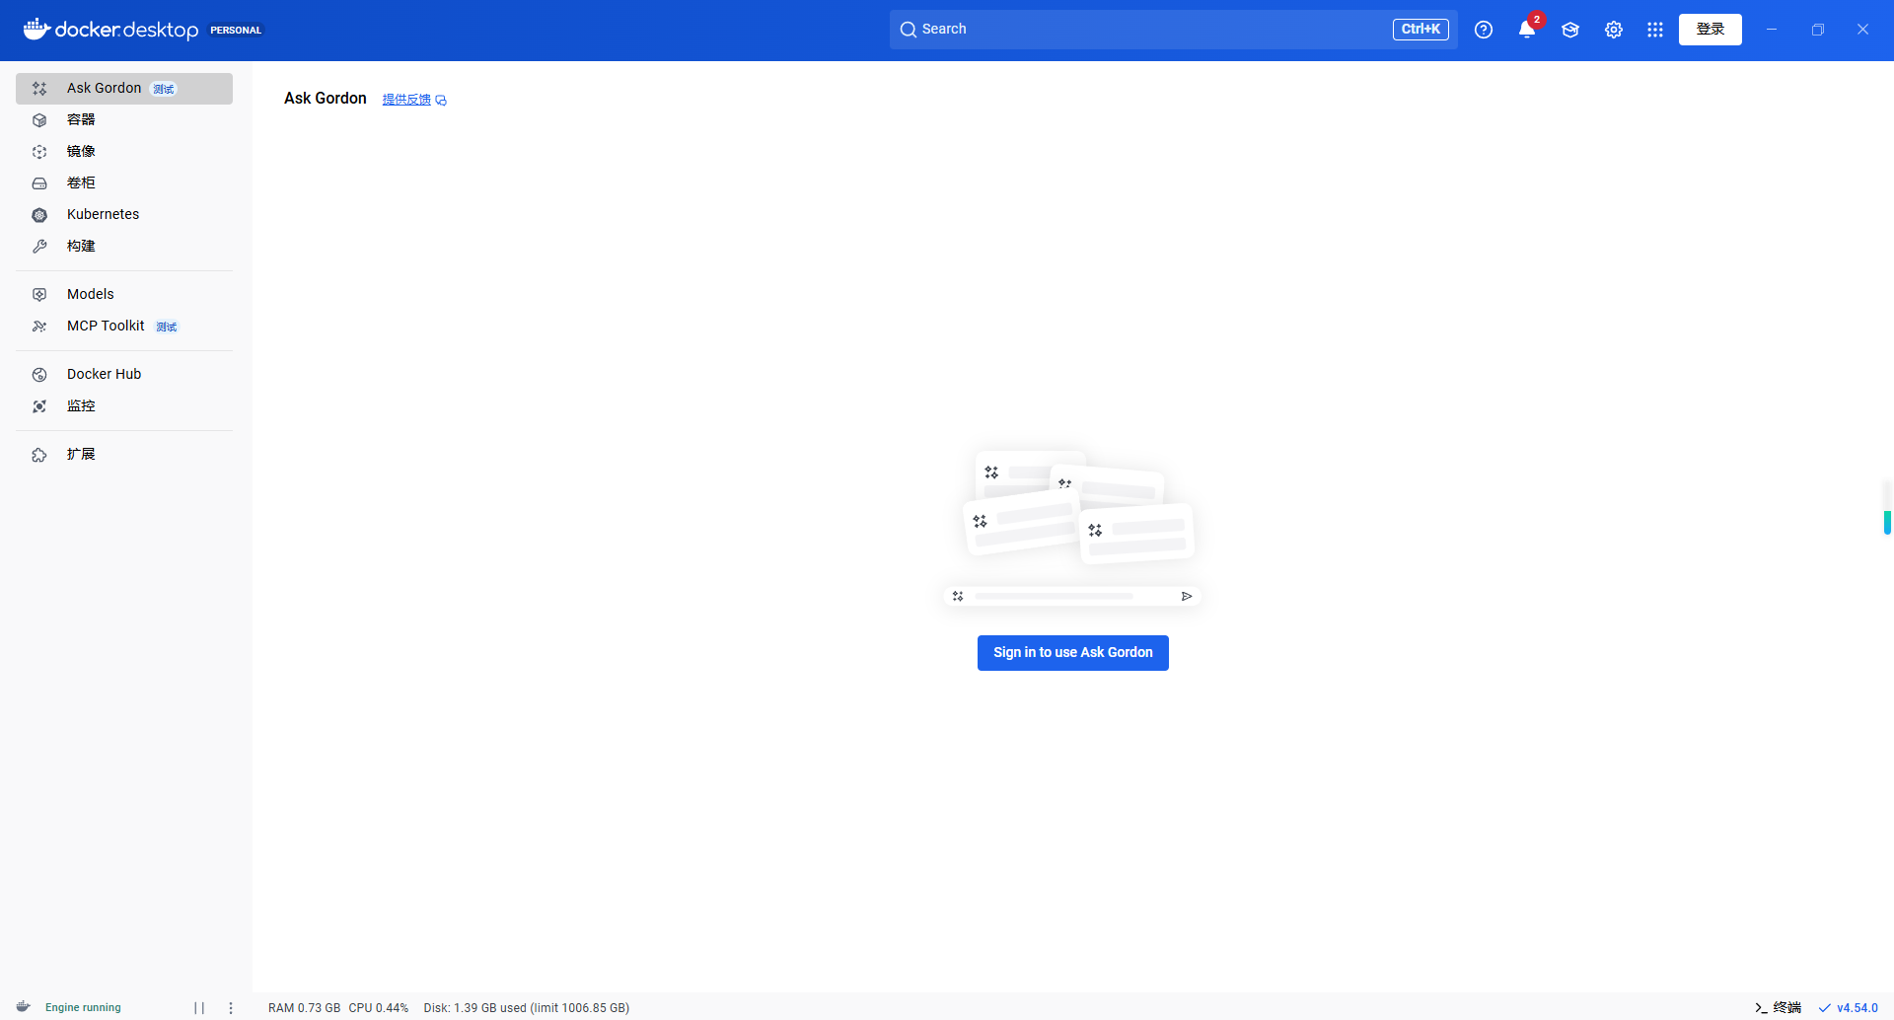Select 卷柜 volumes in the sidebar

pos(124,183)
